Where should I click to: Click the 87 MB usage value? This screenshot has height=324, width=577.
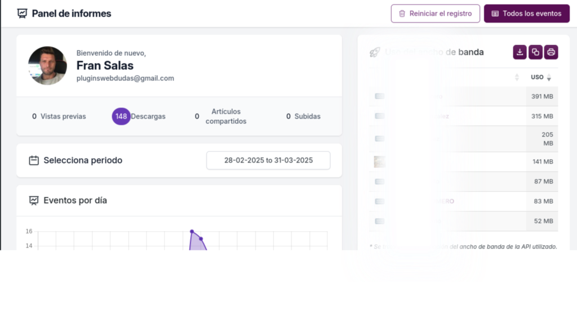tap(544, 182)
